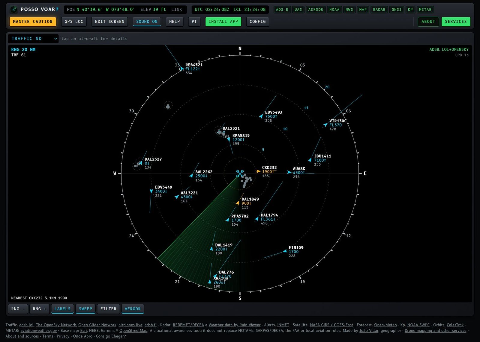Select the RPA5815 aircraft icon
Image resolution: width=480 pixels, height=342 pixels.
pos(229,139)
